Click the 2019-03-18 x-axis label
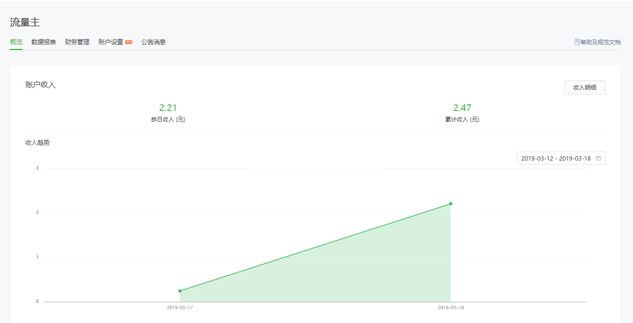633x323 pixels. click(x=451, y=308)
